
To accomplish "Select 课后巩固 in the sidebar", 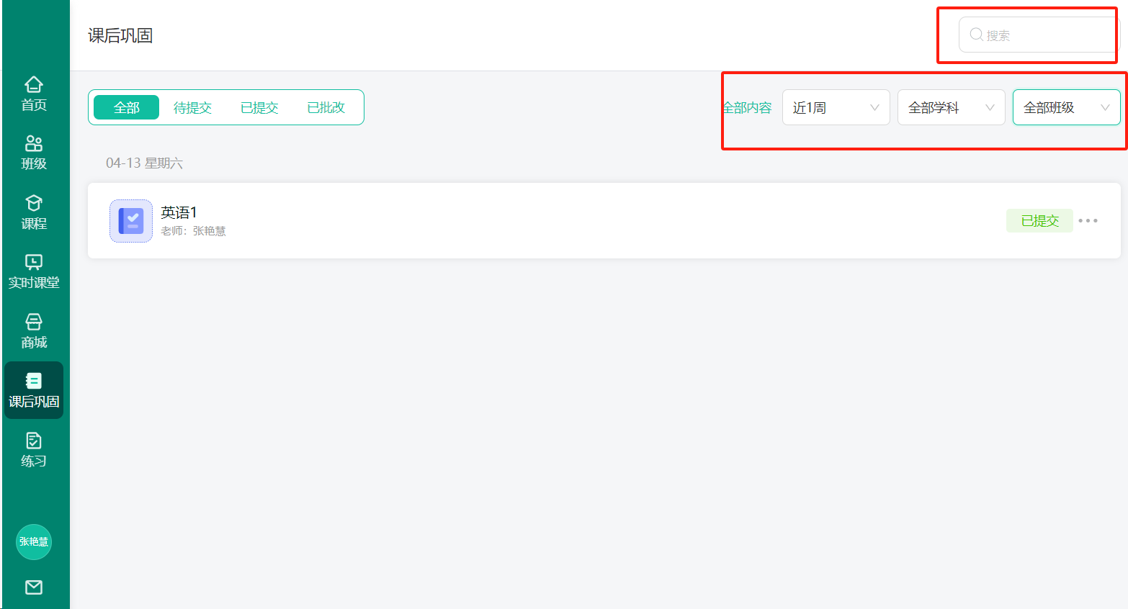I will (x=34, y=390).
